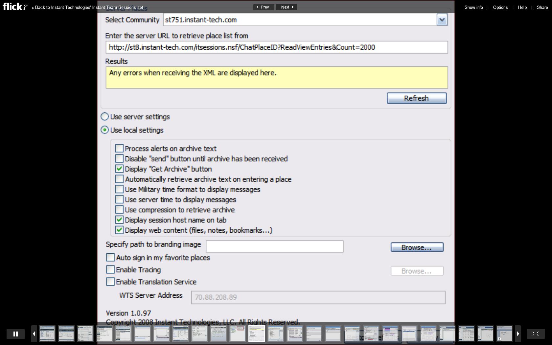The height and width of the screenshot is (345, 552).
Task: Click Browse next to branding image path
Action: click(x=417, y=247)
